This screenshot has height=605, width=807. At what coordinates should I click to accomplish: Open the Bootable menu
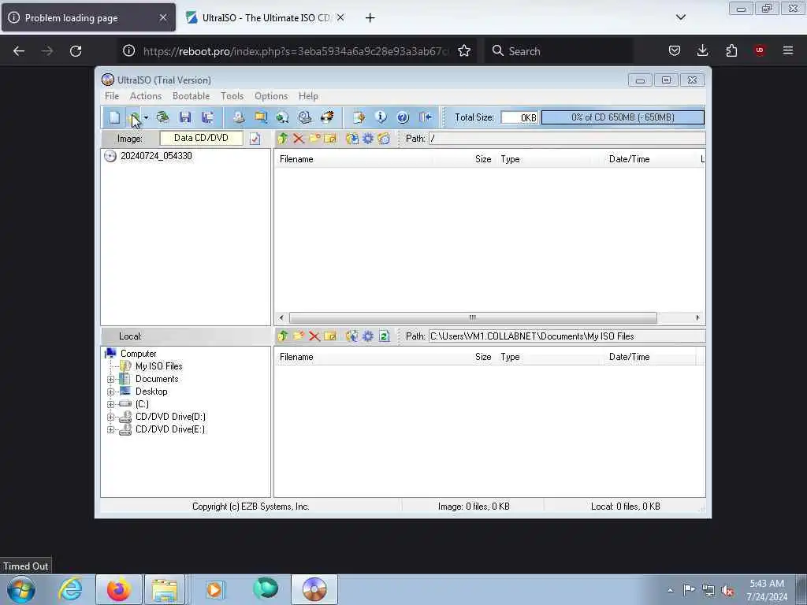191,96
